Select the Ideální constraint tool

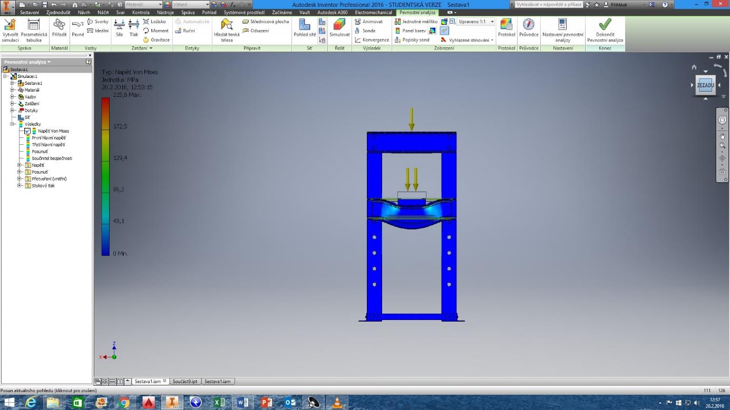coord(98,31)
